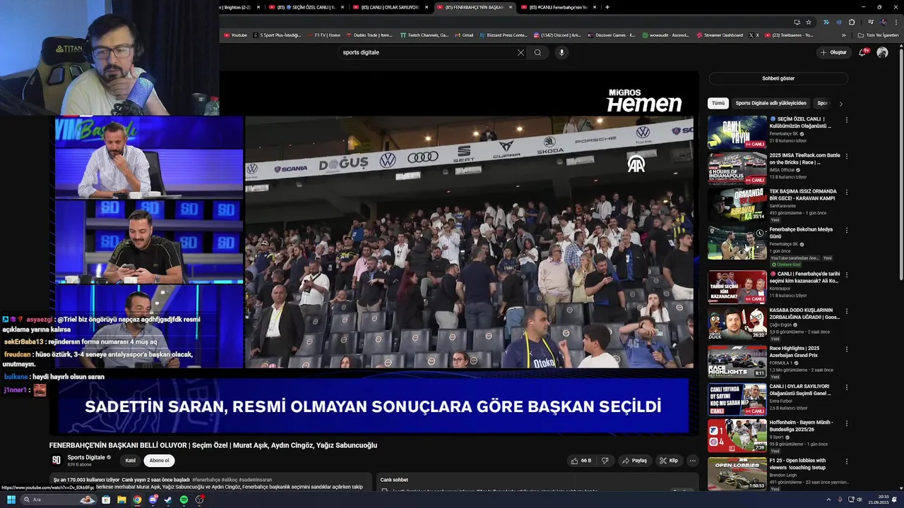
Task: Open options for 2025 IMSA TireRack video
Action: [846, 156]
